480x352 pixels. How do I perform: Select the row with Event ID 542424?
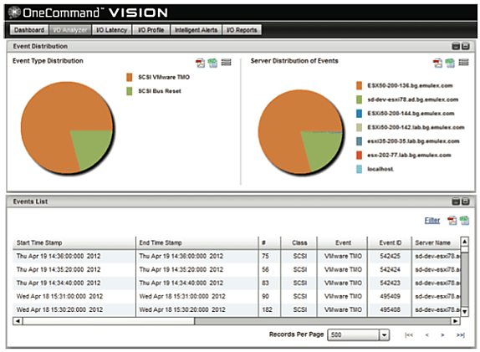(237, 270)
